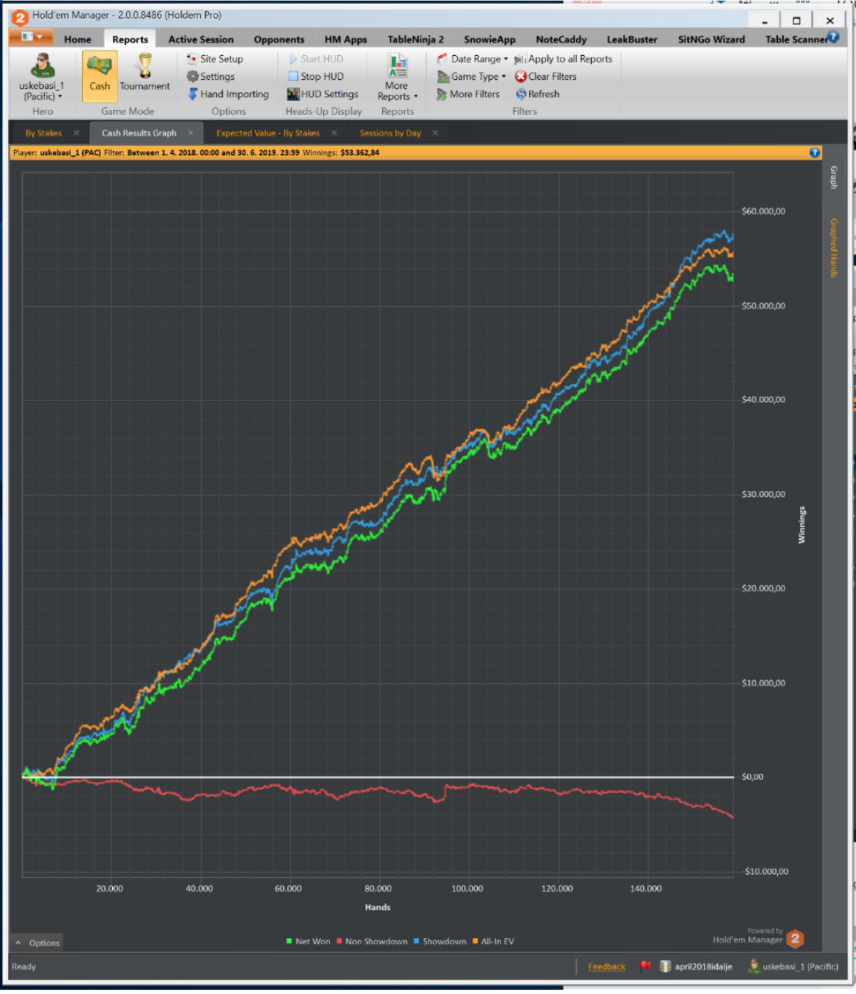Open the Settings gear option
The width and height of the screenshot is (856, 994).
point(211,76)
